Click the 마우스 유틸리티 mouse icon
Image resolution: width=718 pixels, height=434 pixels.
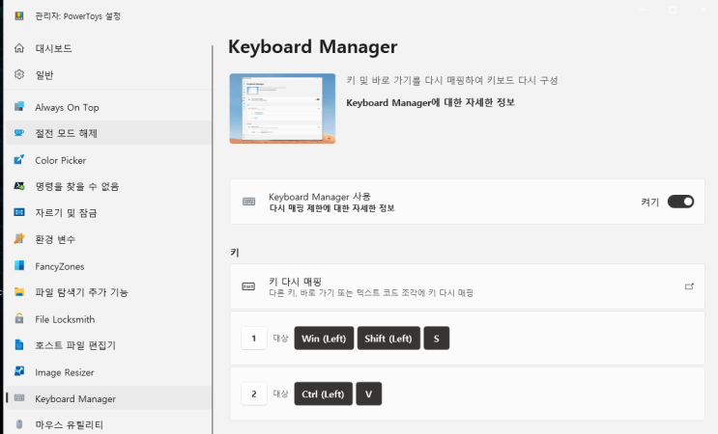18,424
